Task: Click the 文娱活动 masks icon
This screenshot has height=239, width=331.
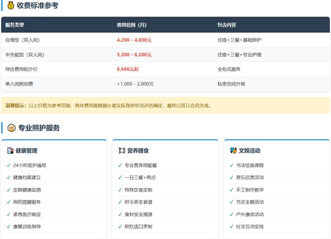Action: click(233, 151)
